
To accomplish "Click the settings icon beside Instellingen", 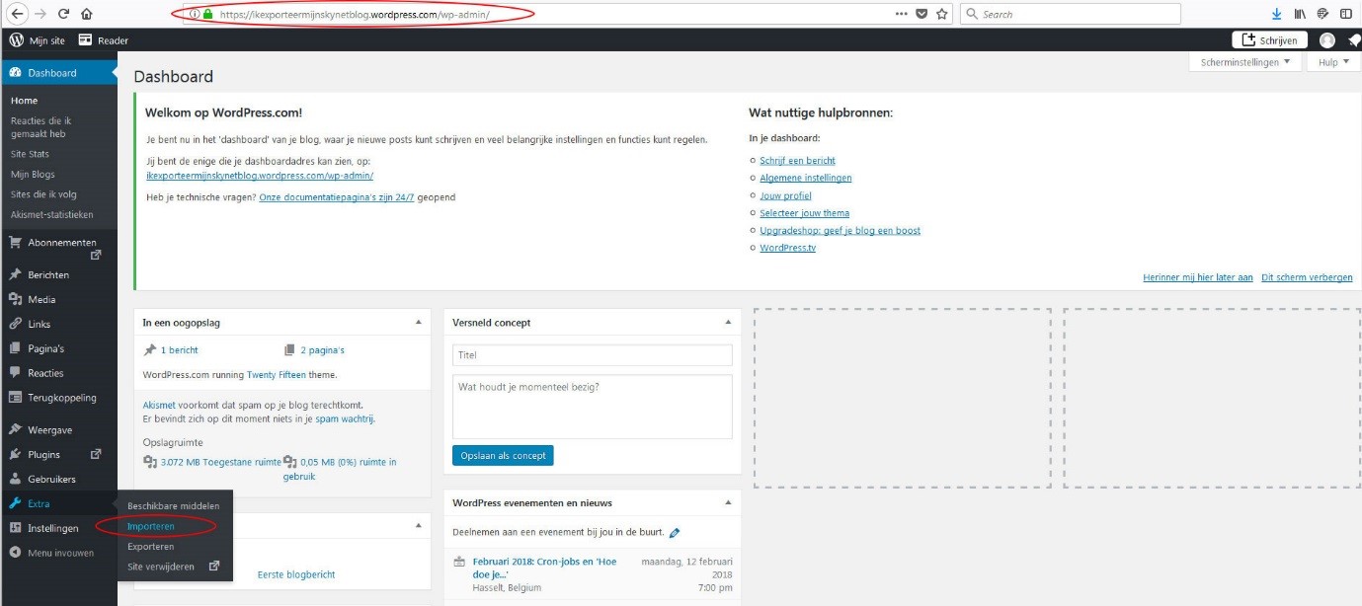I will click(15, 528).
